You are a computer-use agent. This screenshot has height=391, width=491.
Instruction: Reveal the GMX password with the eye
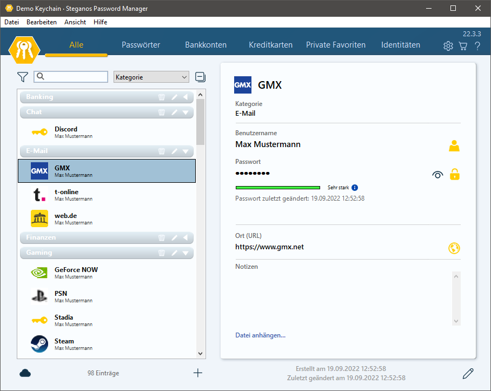(437, 175)
